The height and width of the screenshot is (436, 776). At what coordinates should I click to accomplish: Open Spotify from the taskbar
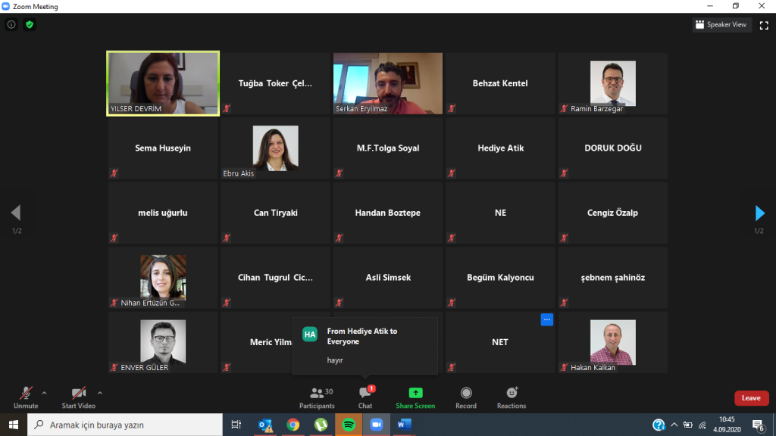348,425
